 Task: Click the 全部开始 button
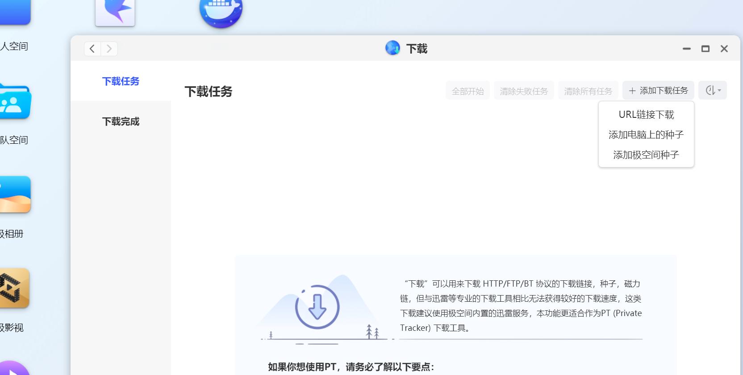468,91
